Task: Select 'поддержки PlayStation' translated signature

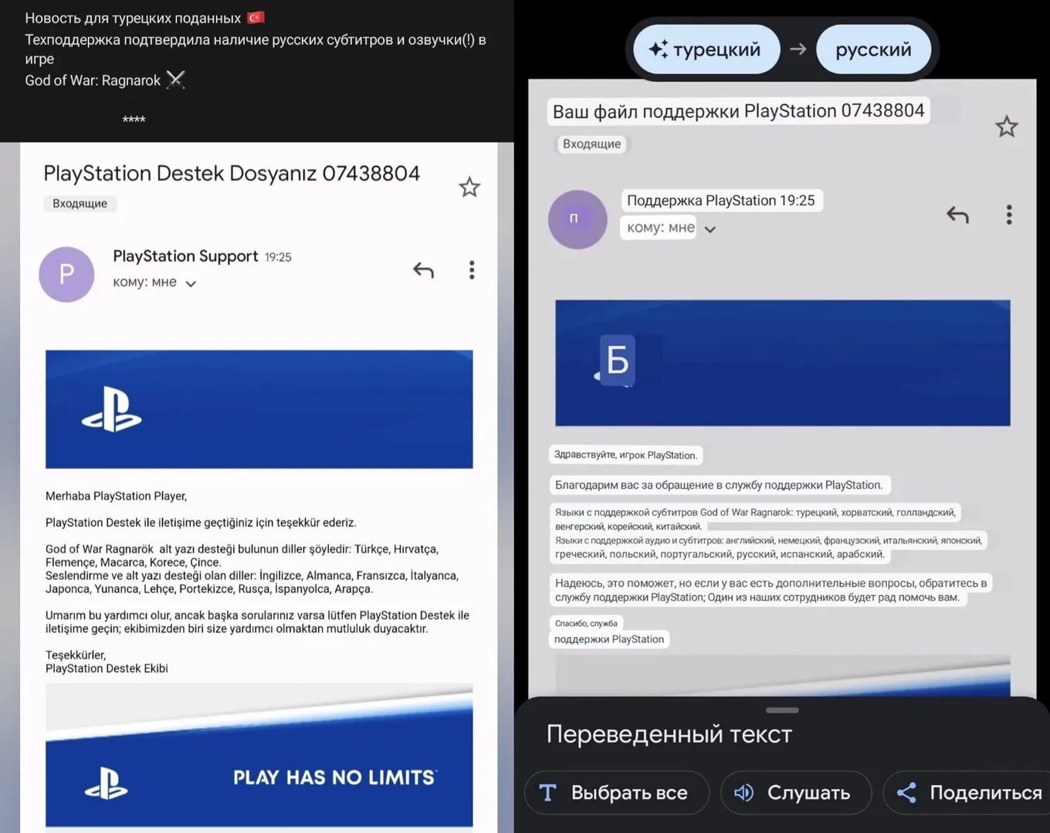Action: (609, 639)
